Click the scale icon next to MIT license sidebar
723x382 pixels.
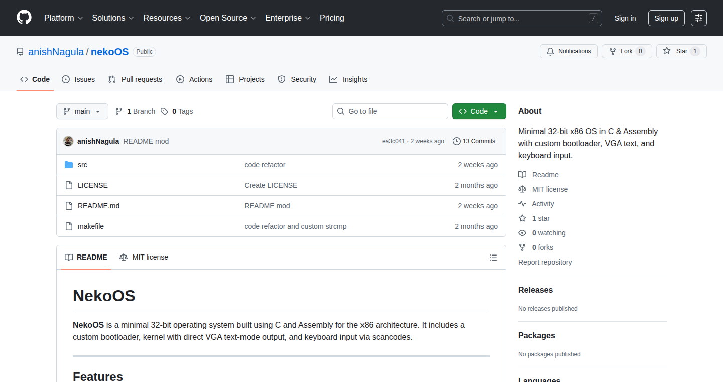coord(522,189)
